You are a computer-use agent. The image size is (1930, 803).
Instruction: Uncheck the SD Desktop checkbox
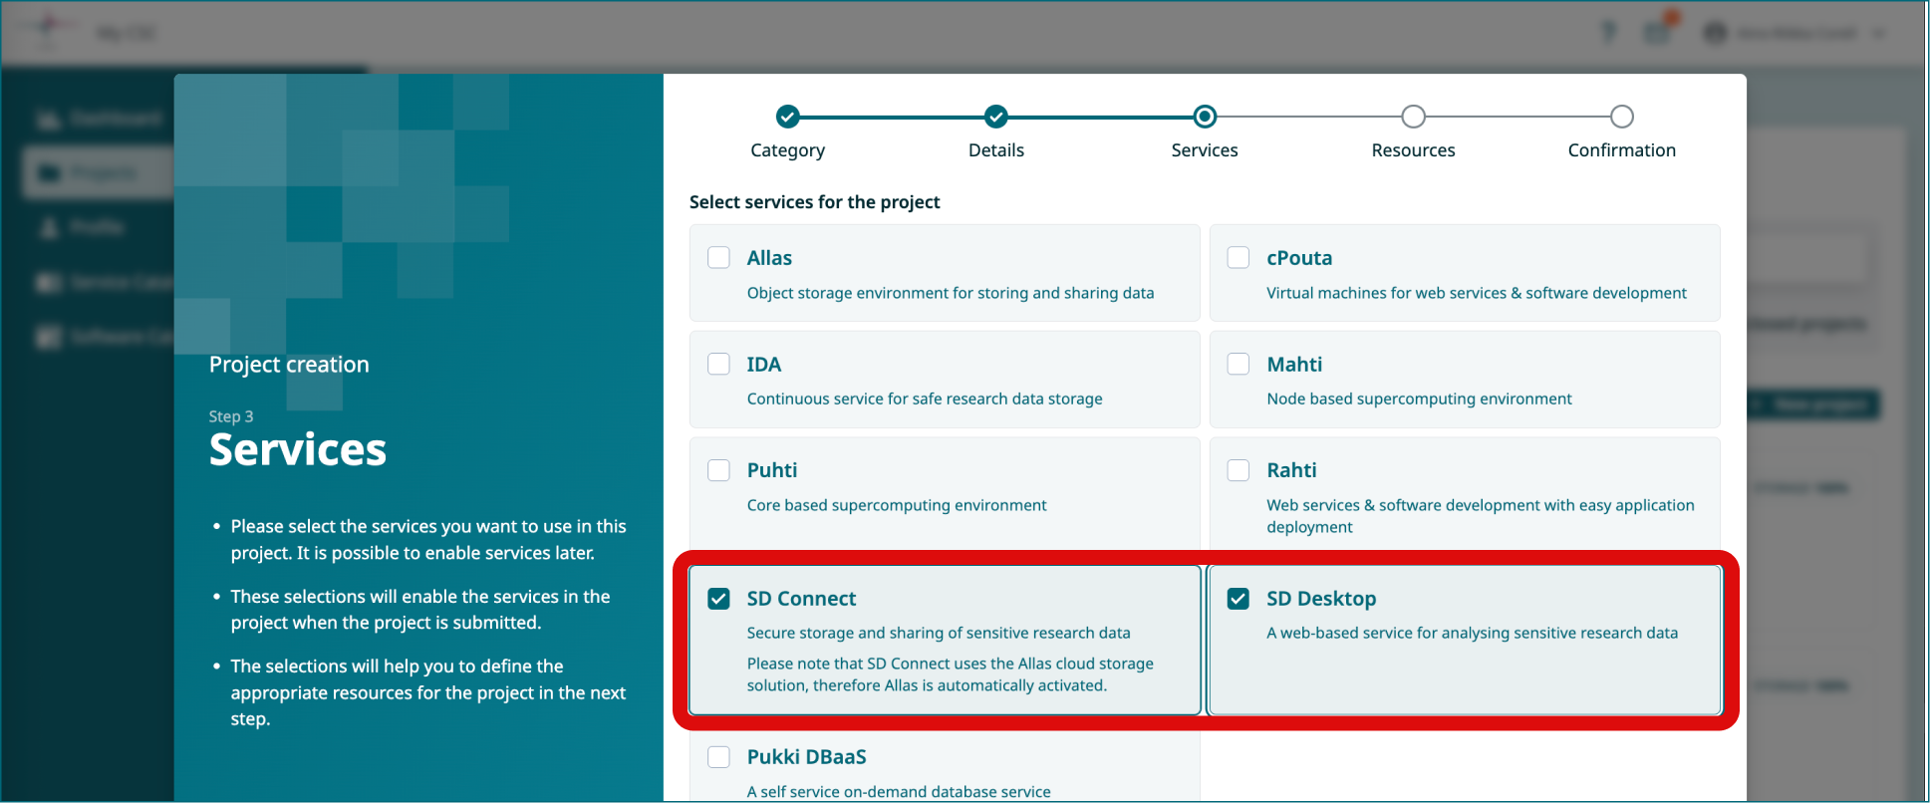pyautogui.click(x=1238, y=598)
